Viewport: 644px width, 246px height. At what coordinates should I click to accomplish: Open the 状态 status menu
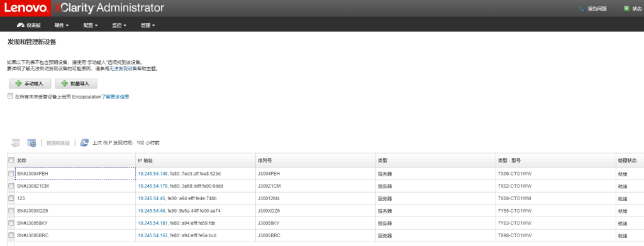[x=636, y=9]
